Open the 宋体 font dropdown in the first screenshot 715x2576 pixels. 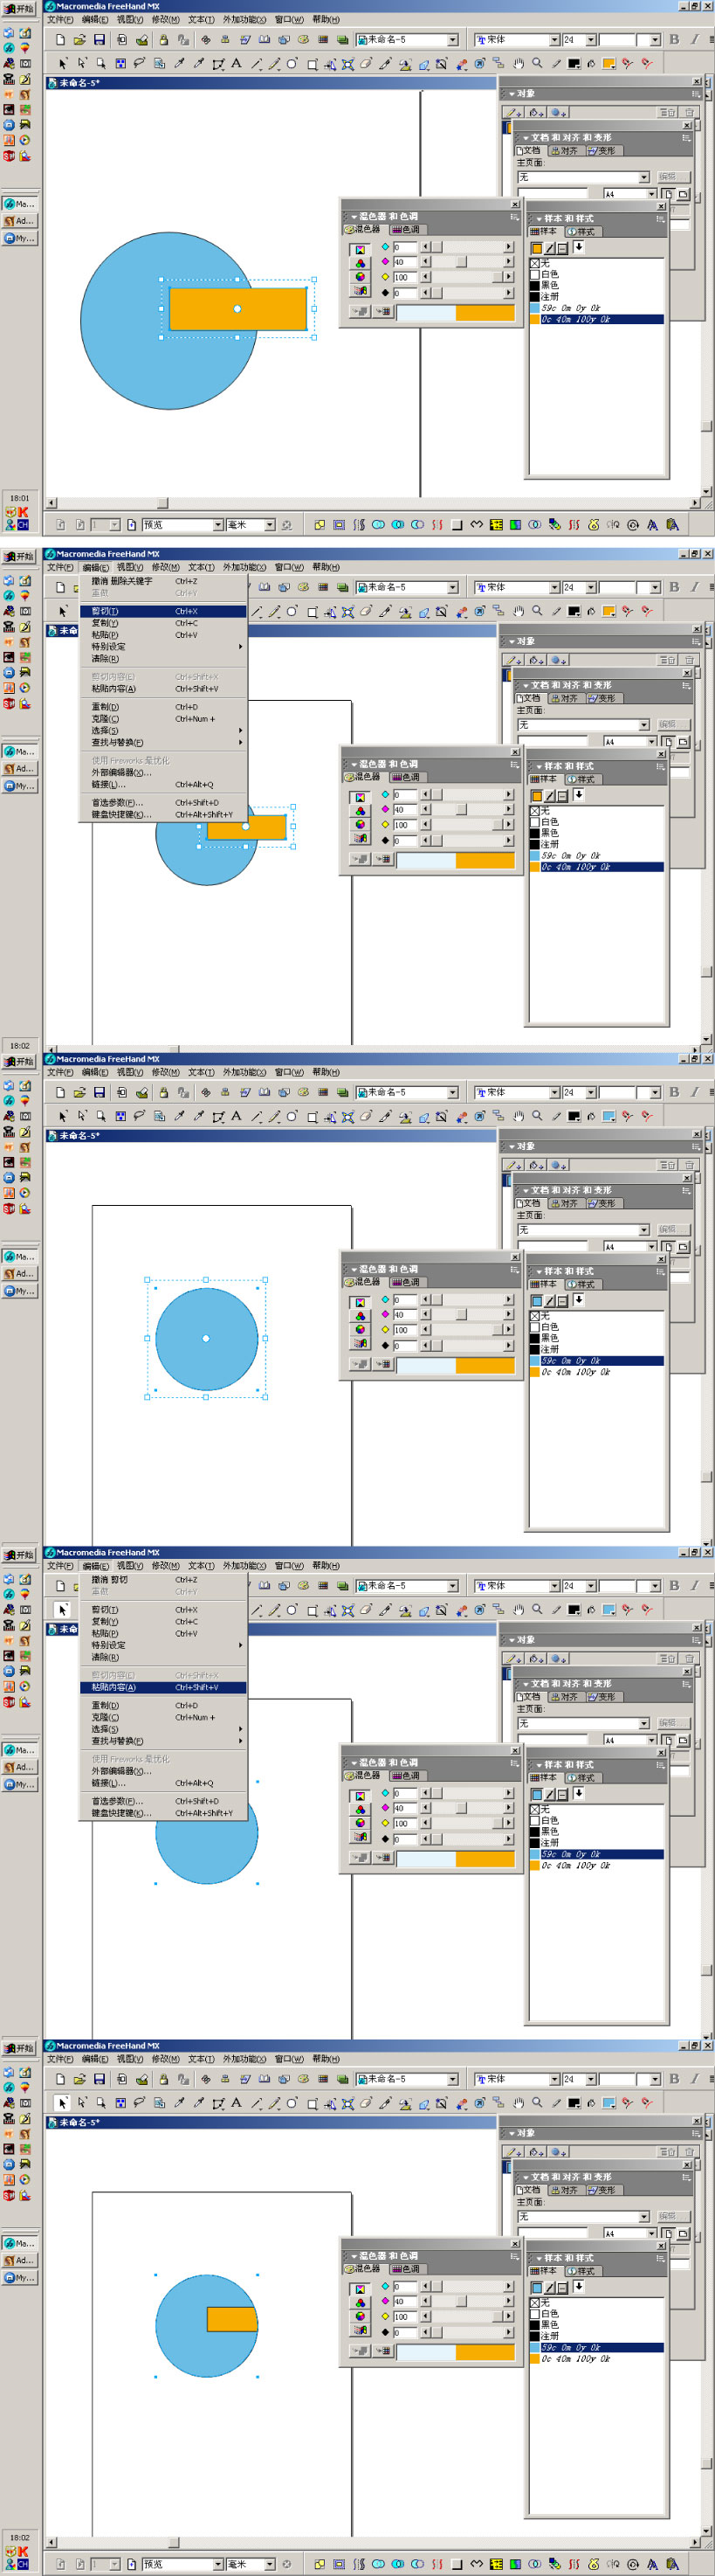554,40
